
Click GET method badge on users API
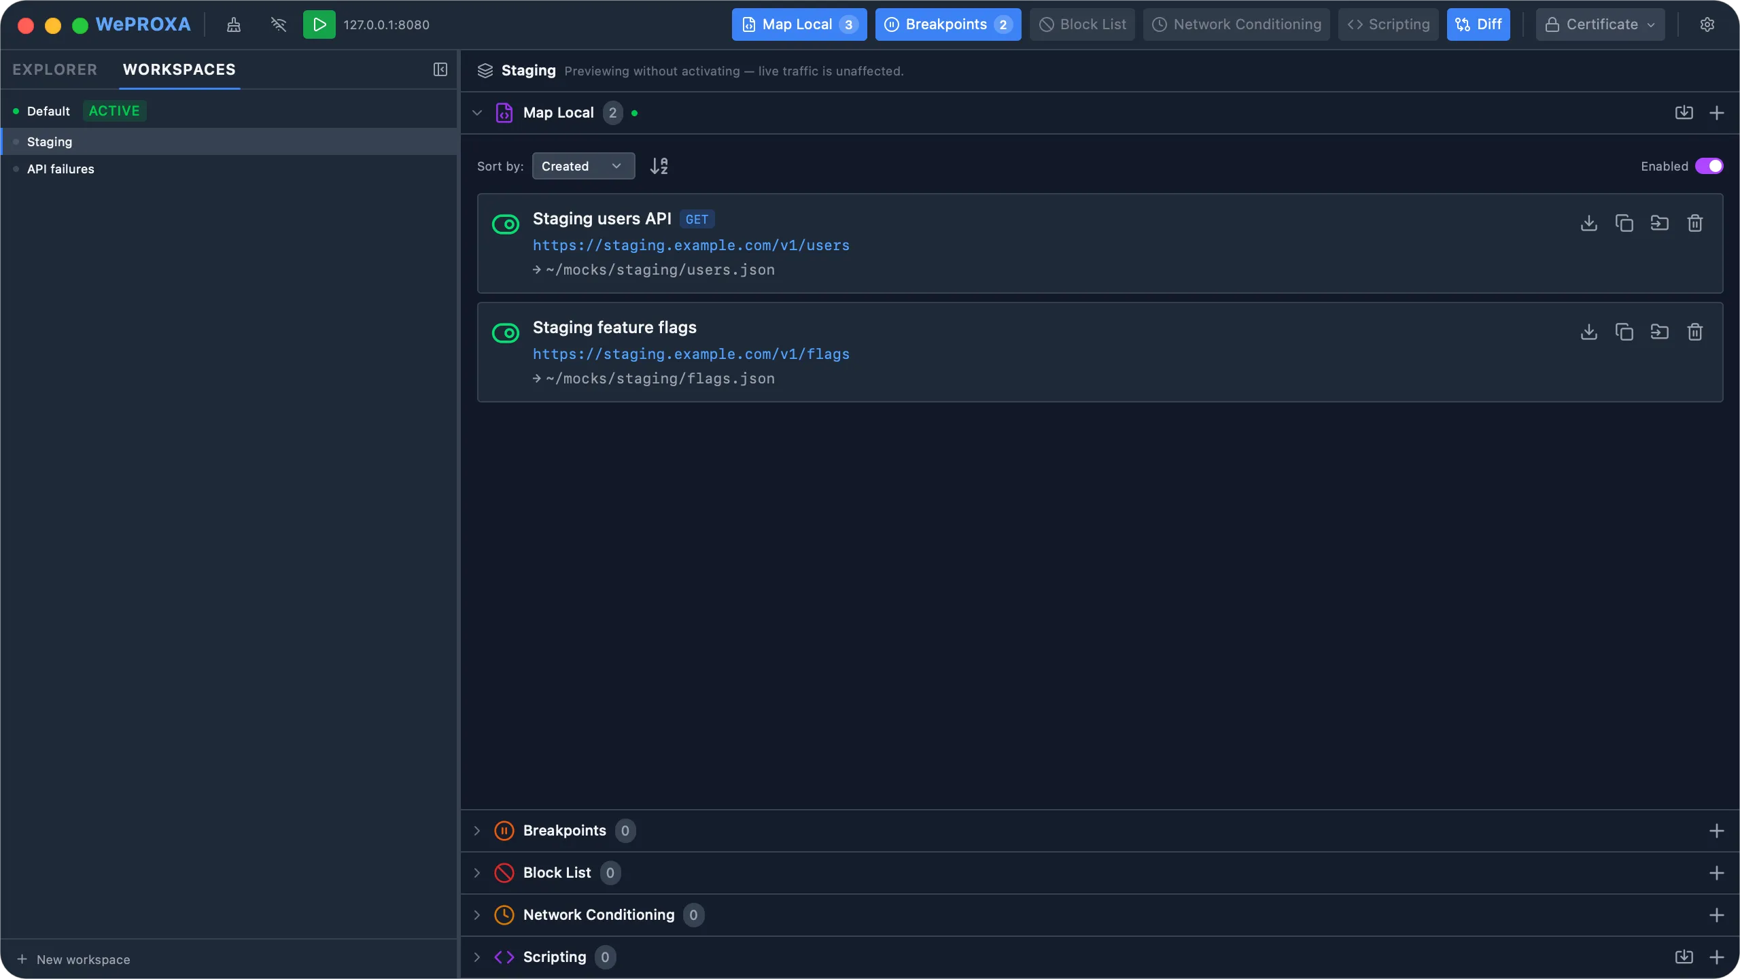point(697,220)
